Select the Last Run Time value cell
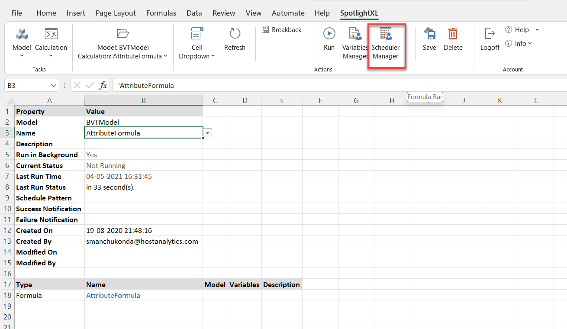 [144, 177]
